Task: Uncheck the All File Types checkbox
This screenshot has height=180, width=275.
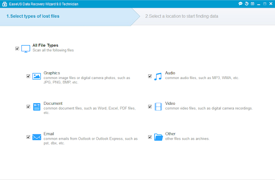Action: pyautogui.click(x=17, y=49)
